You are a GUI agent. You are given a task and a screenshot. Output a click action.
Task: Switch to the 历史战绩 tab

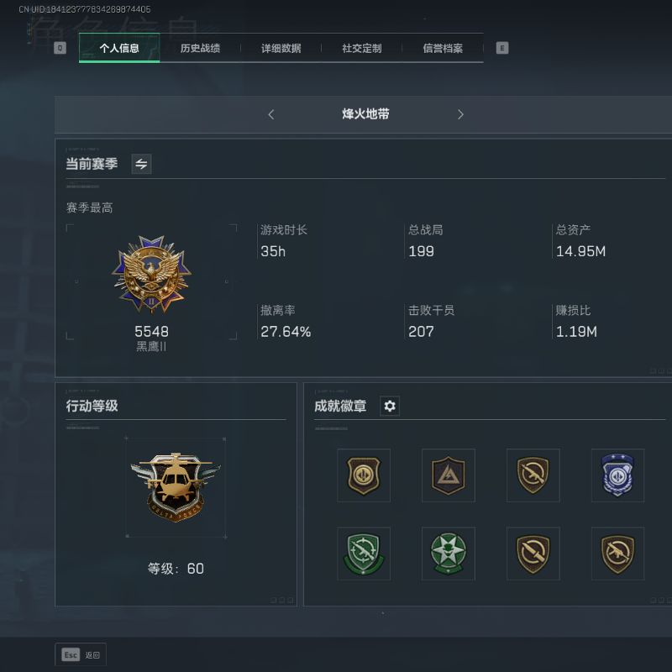pos(200,48)
